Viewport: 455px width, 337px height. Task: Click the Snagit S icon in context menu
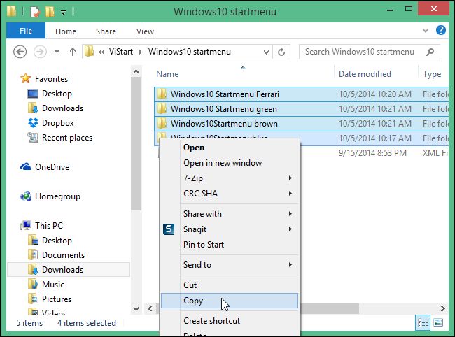pyautogui.click(x=169, y=229)
